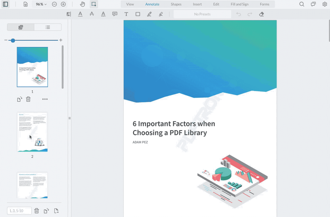Click the ADAM PEZ author text
The width and height of the screenshot is (330, 217).
tap(140, 142)
